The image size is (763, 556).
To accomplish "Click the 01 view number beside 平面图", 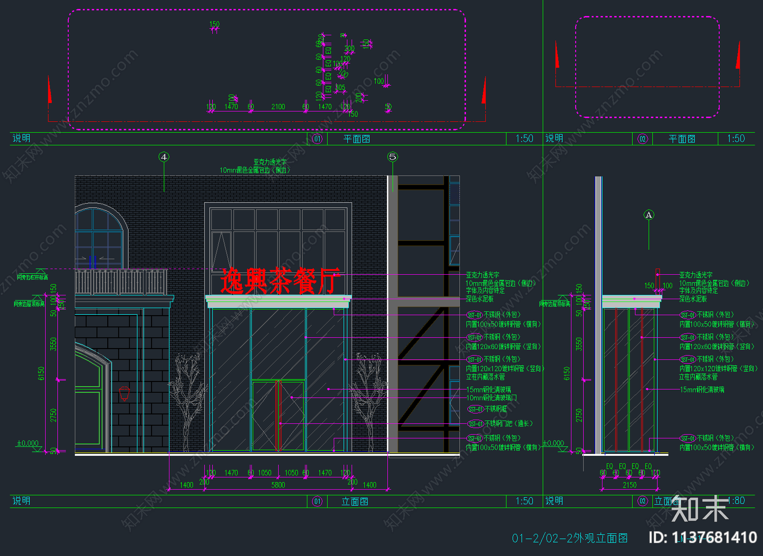I will (x=317, y=139).
